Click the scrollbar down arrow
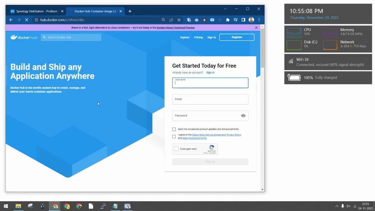375x211 pixels. [x=262, y=190]
